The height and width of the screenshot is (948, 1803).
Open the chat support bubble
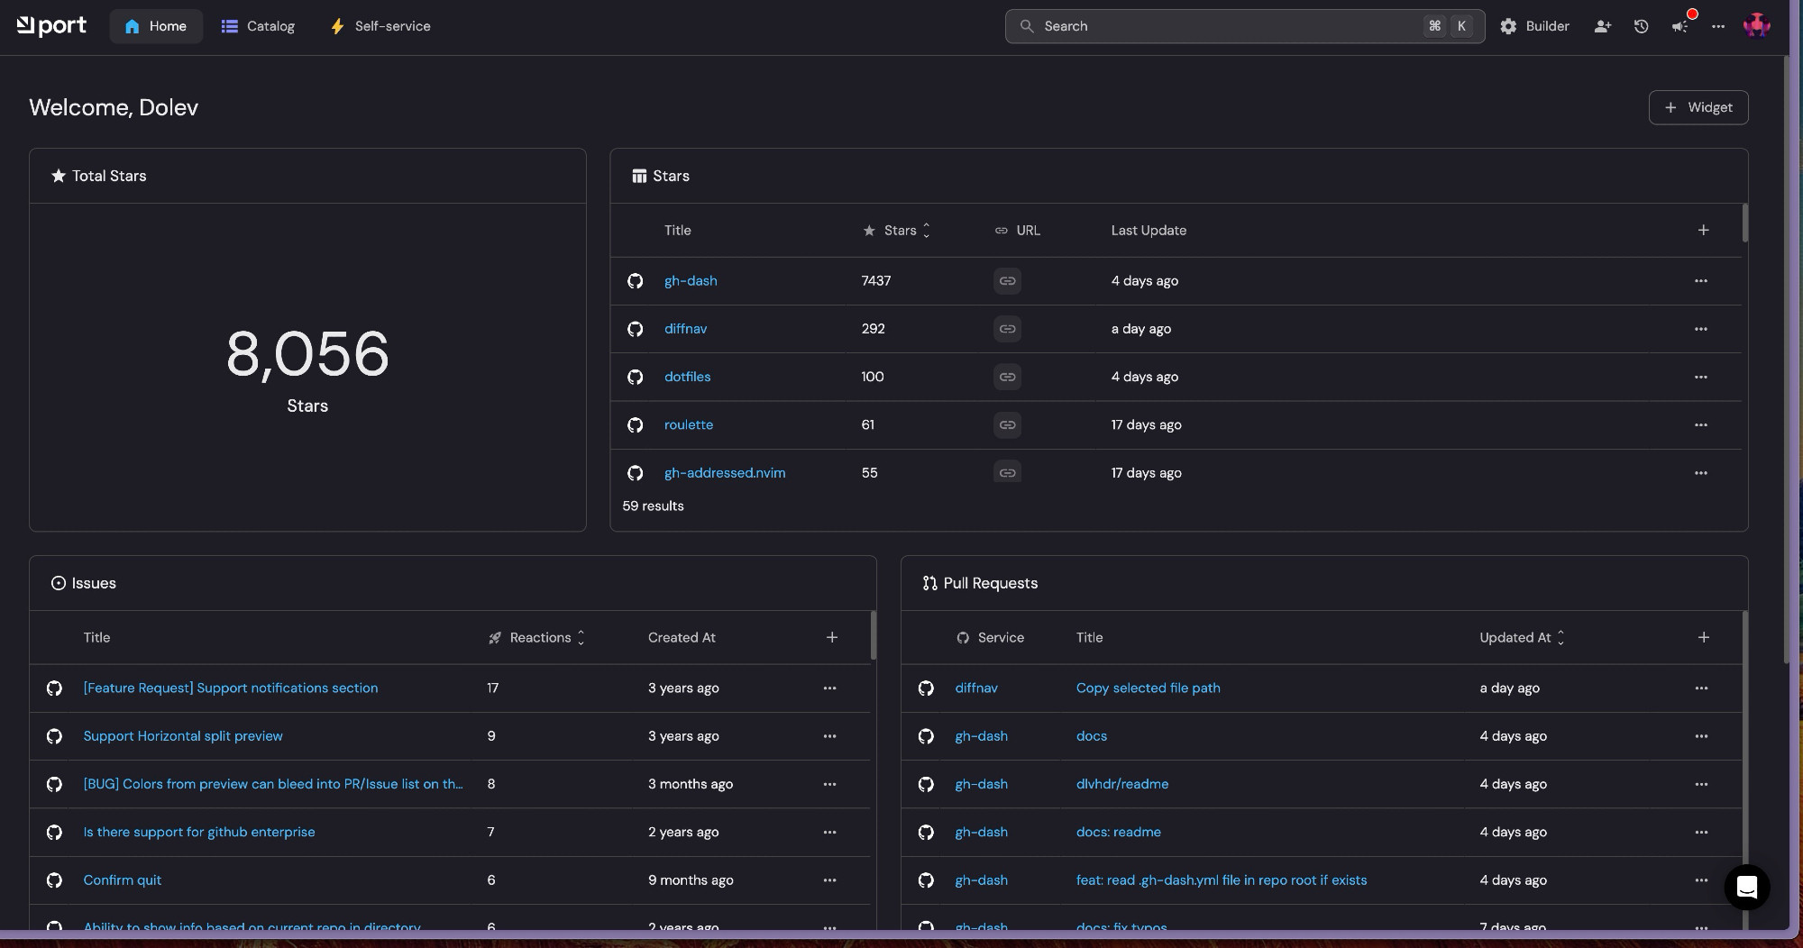pos(1746,888)
